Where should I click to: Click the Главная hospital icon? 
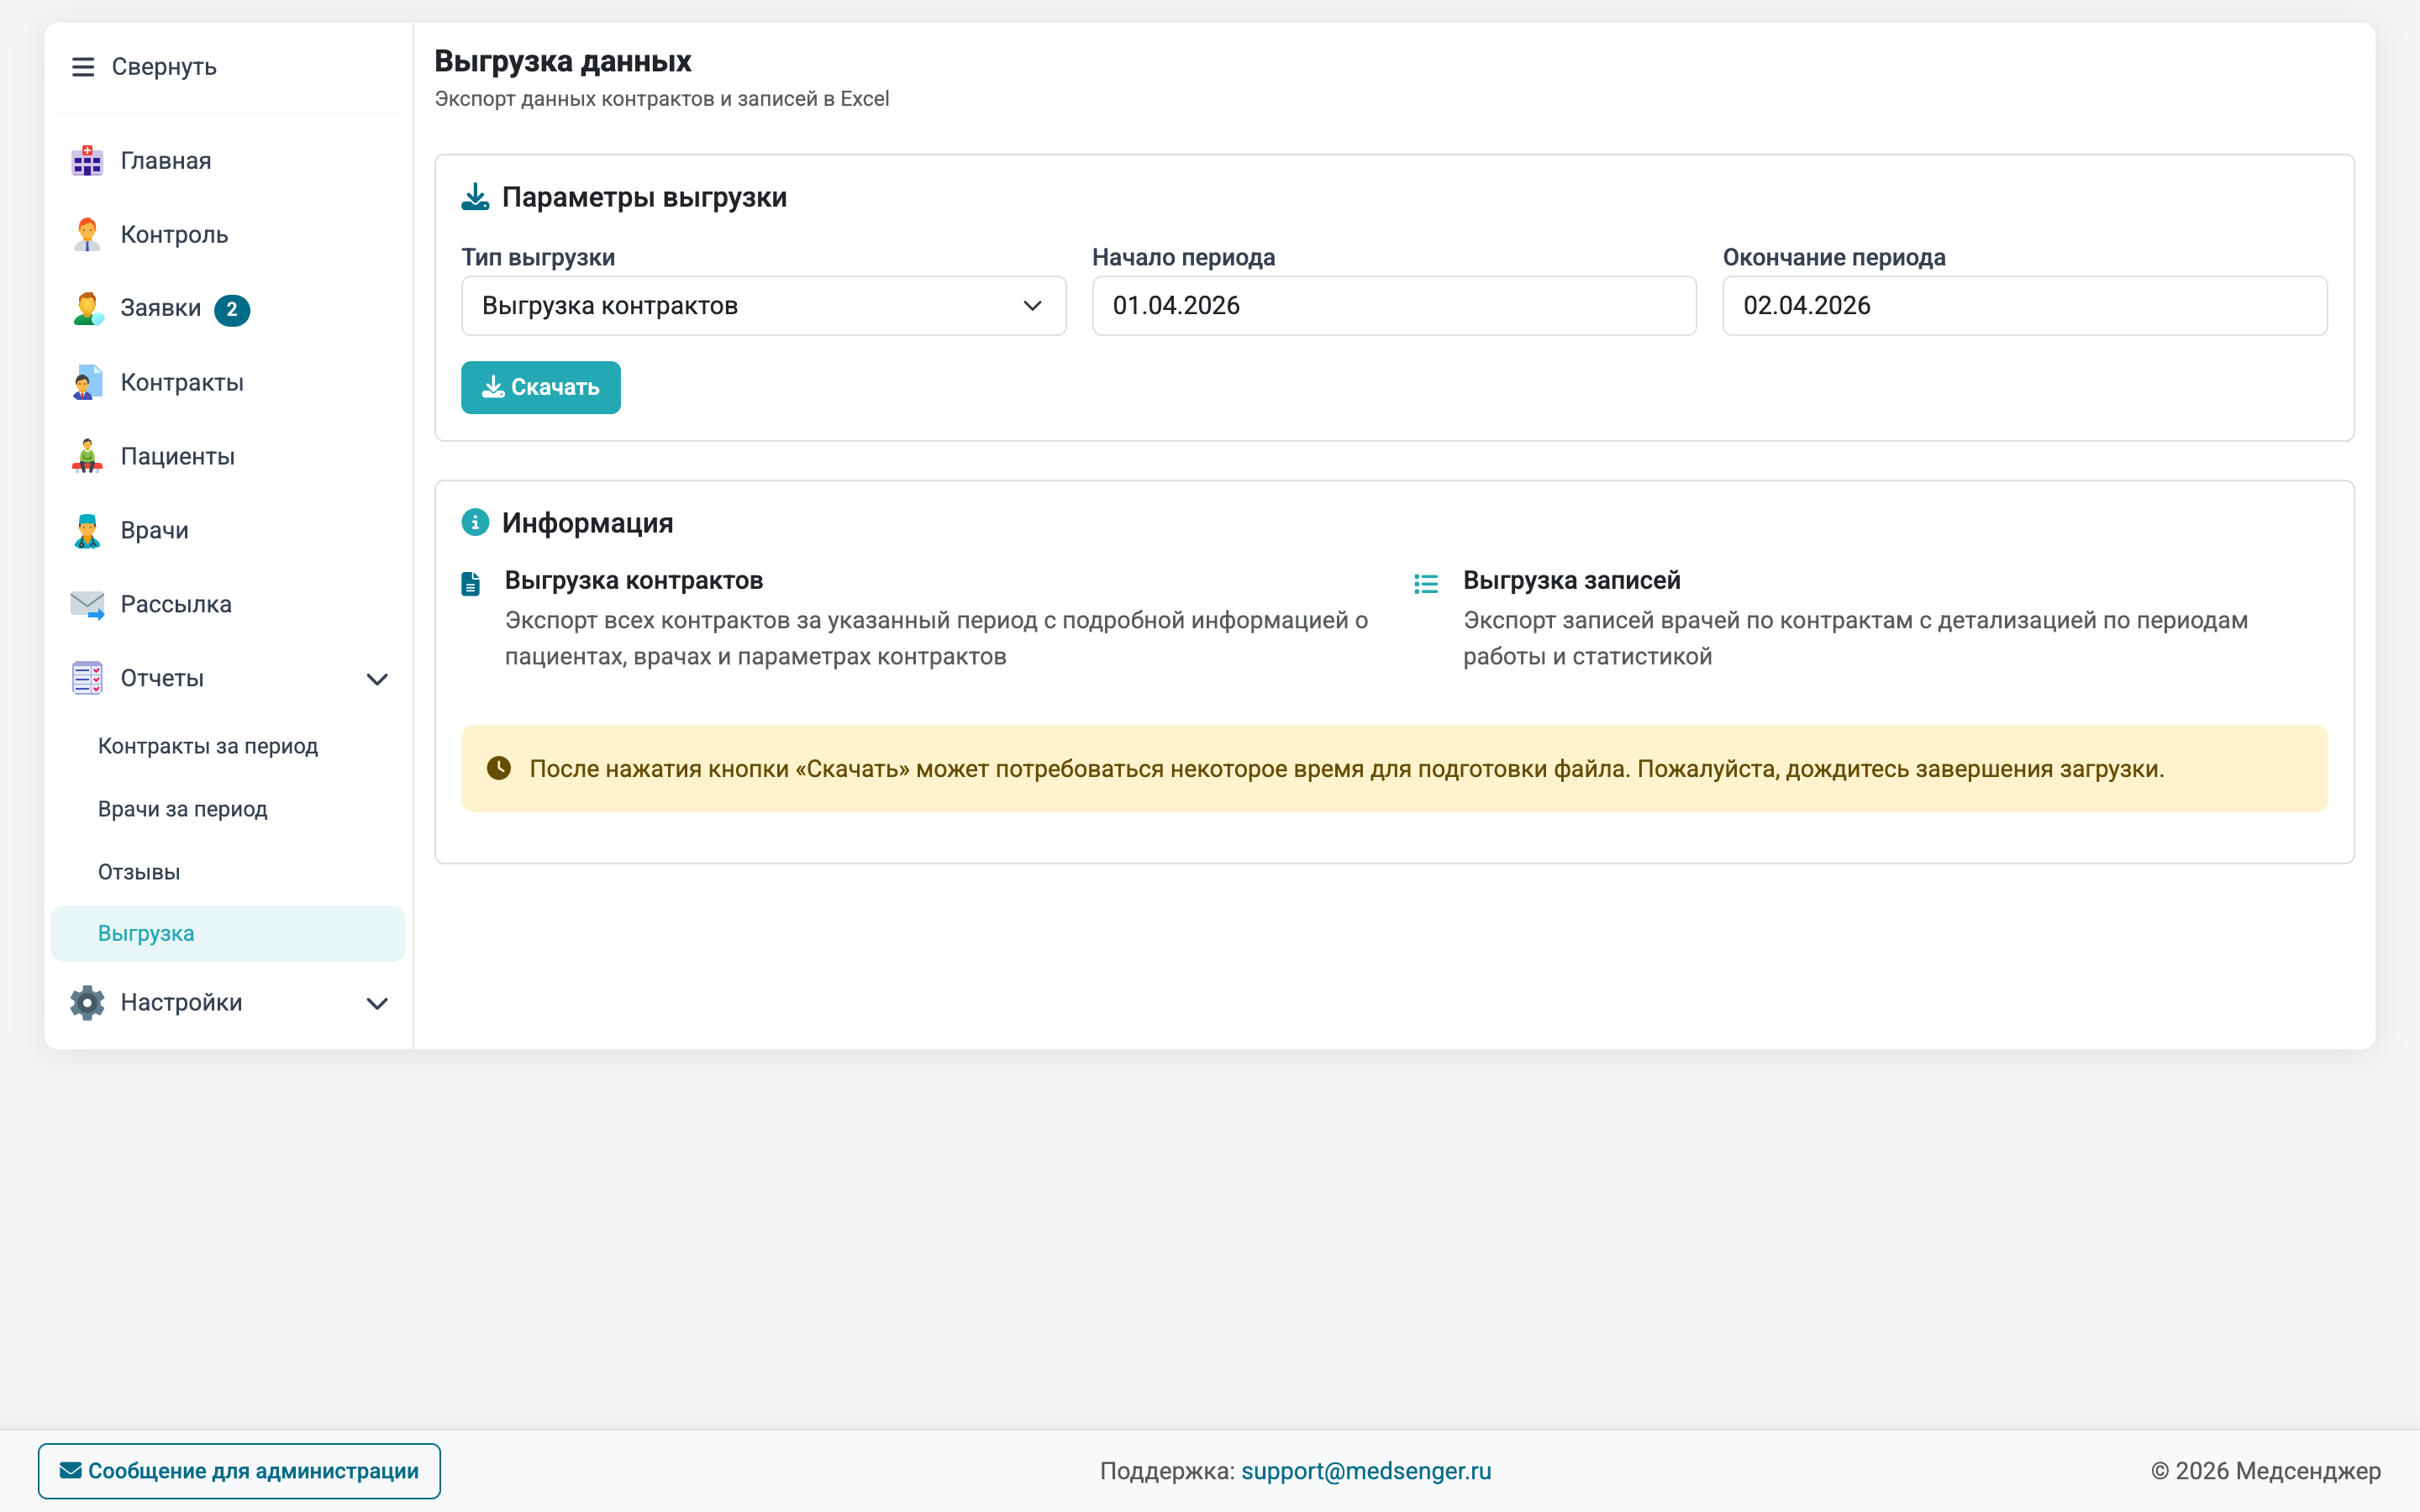point(87,161)
